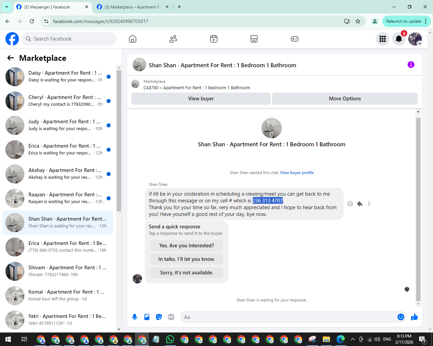Image resolution: width=433 pixels, height=346 pixels.
Task: Open message more options three dots
Action: (x=369, y=204)
